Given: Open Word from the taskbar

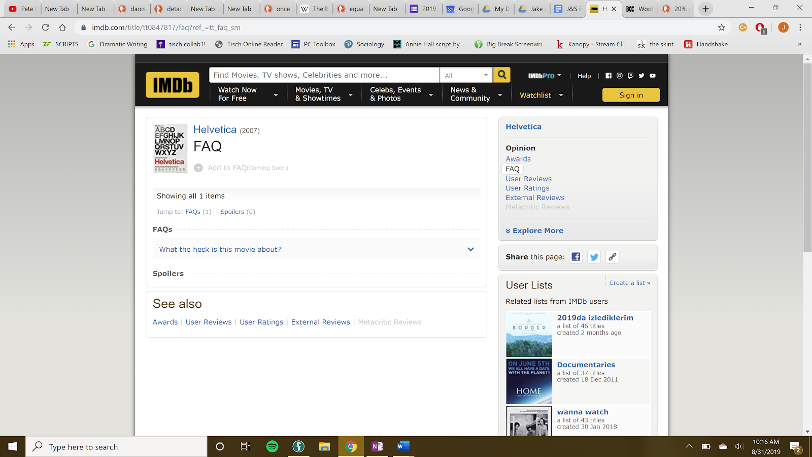Looking at the screenshot, I should (x=403, y=446).
